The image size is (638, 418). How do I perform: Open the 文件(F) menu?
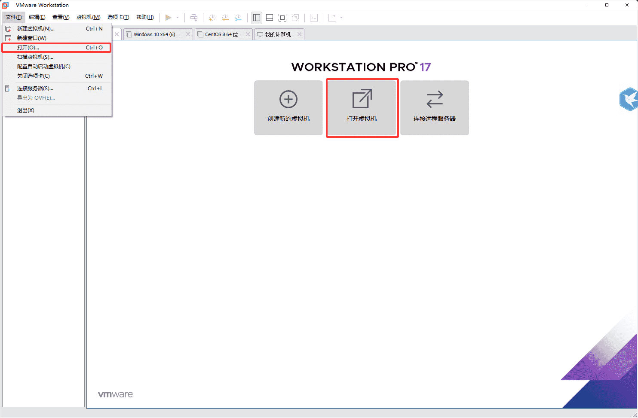14,17
